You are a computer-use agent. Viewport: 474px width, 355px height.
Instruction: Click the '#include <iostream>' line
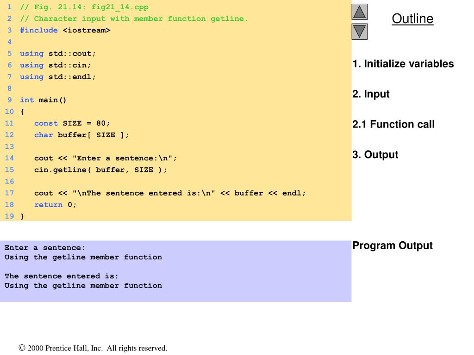tap(65, 30)
